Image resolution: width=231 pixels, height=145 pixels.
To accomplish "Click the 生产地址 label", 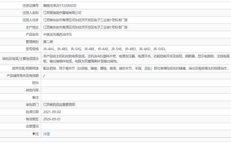I will click(32, 27).
